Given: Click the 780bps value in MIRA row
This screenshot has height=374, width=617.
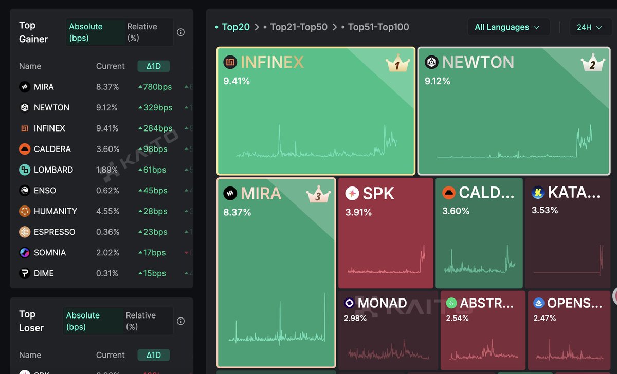Looking at the screenshot, I should click(155, 87).
